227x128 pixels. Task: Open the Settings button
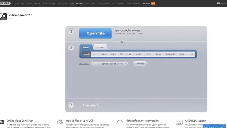pyautogui.click(x=140, y=64)
